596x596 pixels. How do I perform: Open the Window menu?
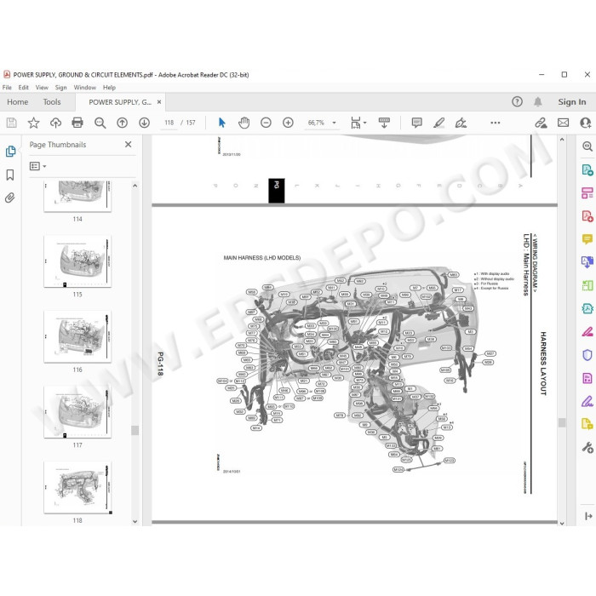click(x=85, y=88)
